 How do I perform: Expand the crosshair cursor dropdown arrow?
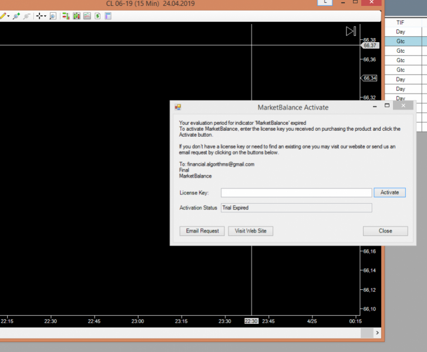tap(45, 16)
